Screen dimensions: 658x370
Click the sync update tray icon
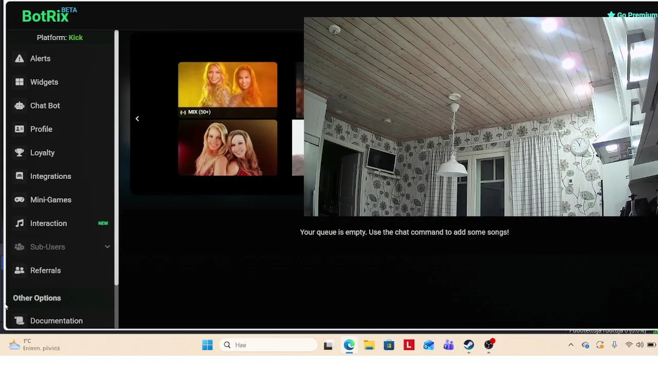coord(600,345)
